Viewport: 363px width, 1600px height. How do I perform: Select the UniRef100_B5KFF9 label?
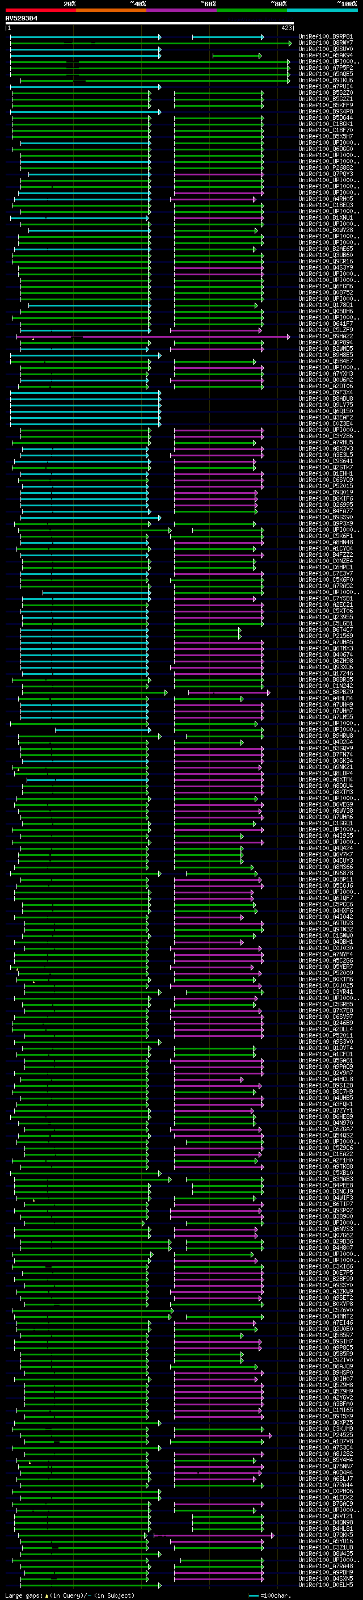point(325,106)
